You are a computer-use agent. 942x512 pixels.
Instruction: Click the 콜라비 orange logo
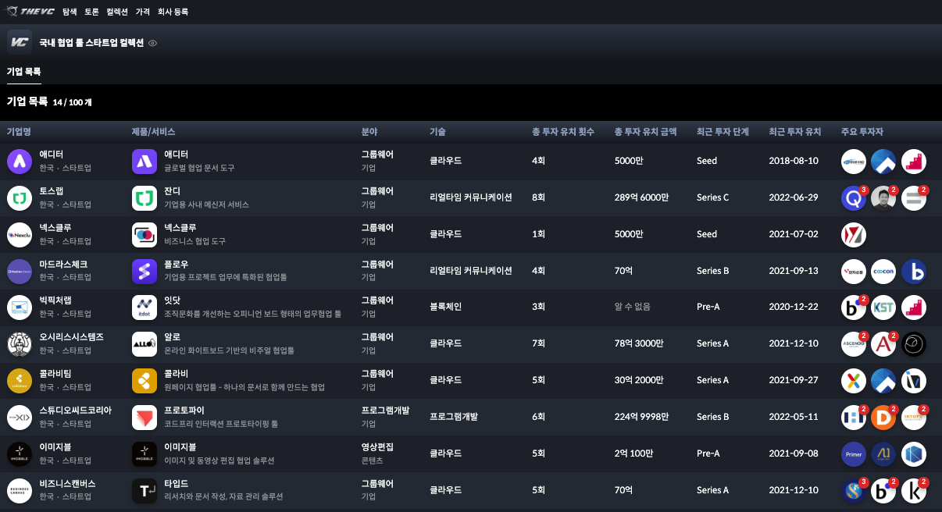(145, 380)
